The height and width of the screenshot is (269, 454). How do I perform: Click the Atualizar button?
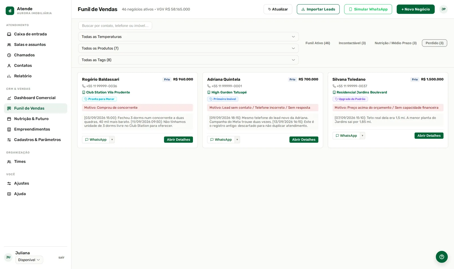point(278,9)
